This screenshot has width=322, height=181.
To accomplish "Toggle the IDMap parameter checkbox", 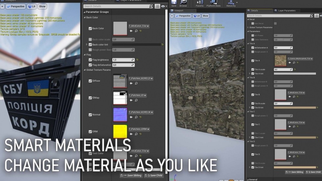I will [90, 98].
